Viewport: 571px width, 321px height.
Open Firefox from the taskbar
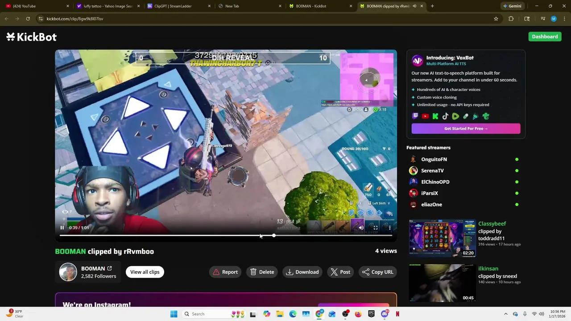point(358,314)
